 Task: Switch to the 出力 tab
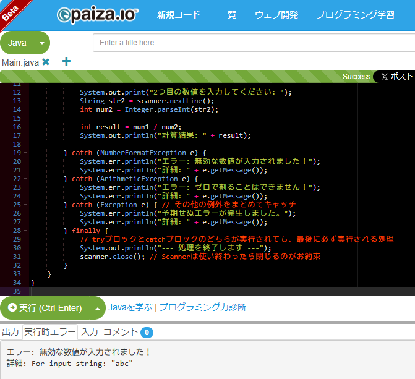click(x=11, y=332)
